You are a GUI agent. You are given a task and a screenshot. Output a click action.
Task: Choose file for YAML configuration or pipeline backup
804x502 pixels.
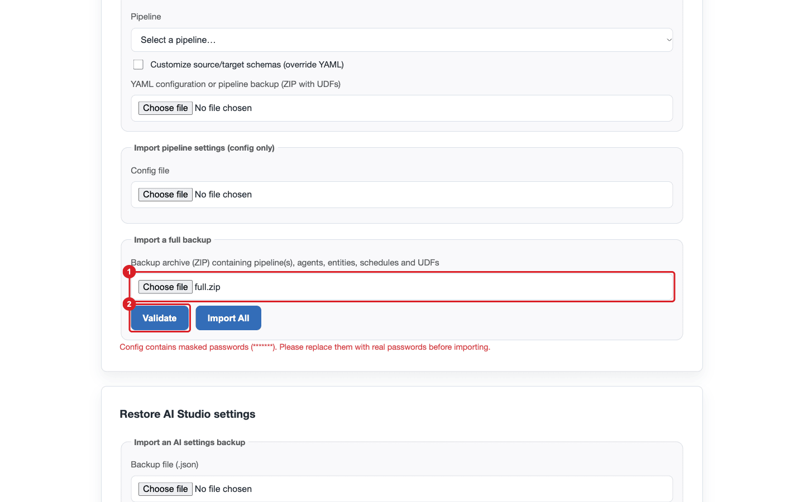click(x=165, y=108)
